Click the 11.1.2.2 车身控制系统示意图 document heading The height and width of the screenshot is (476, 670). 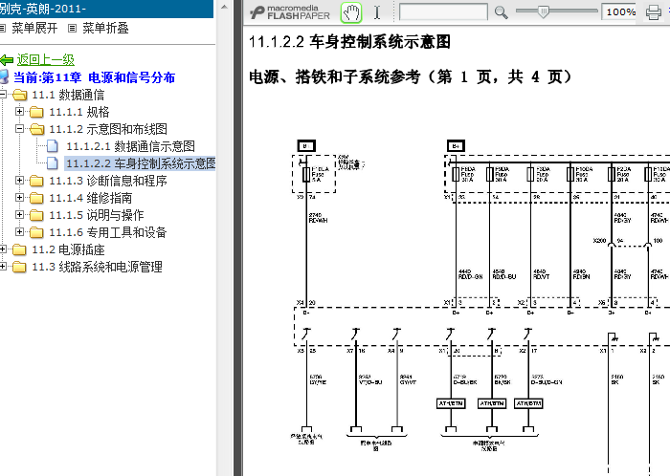pos(349,42)
